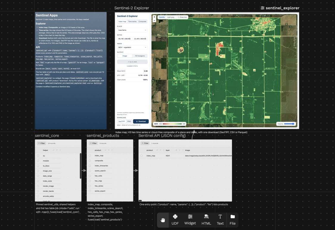Open Filter in the sentinel_products table
335x230 pixels.
click(94, 143)
